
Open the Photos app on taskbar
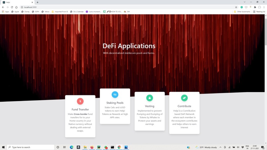coord(126,147)
